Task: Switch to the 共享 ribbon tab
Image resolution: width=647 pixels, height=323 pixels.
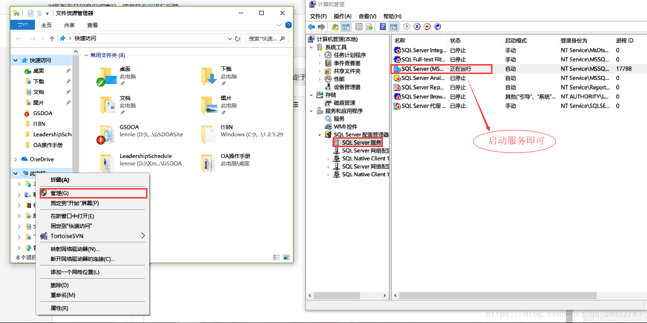Action: pyautogui.click(x=69, y=25)
